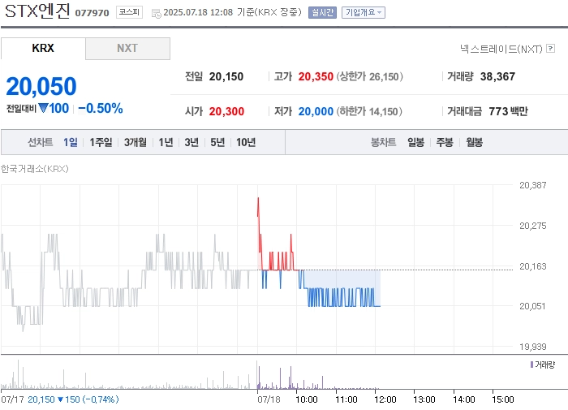The height and width of the screenshot is (410, 568).
Task: Show the 일봉 candlestick chart
Action: tap(415, 142)
